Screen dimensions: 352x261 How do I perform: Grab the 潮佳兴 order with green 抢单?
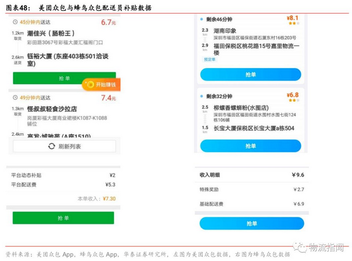coord(64,78)
